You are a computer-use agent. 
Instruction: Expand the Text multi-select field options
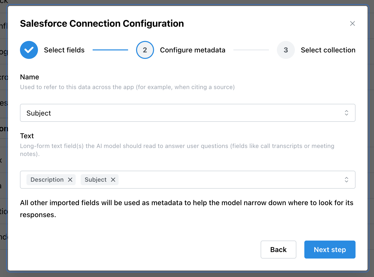tap(225, 180)
